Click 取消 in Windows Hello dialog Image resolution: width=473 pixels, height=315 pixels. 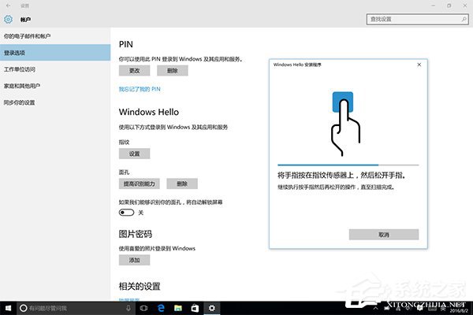(x=384, y=235)
